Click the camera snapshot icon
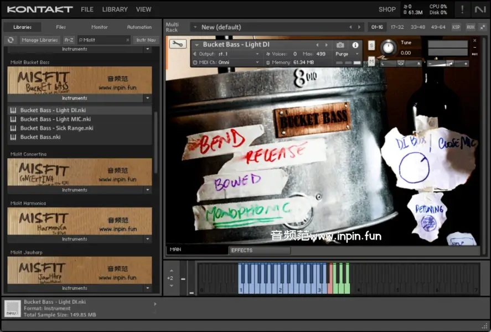This screenshot has height=332, width=491. pyautogui.click(x=340, y=45)
